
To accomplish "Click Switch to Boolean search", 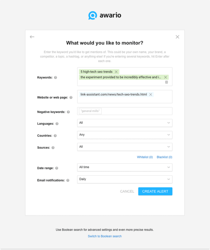I will pyautogui.click(x=105, y=236).
